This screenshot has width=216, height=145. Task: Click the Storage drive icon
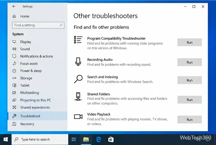(14, 78)
